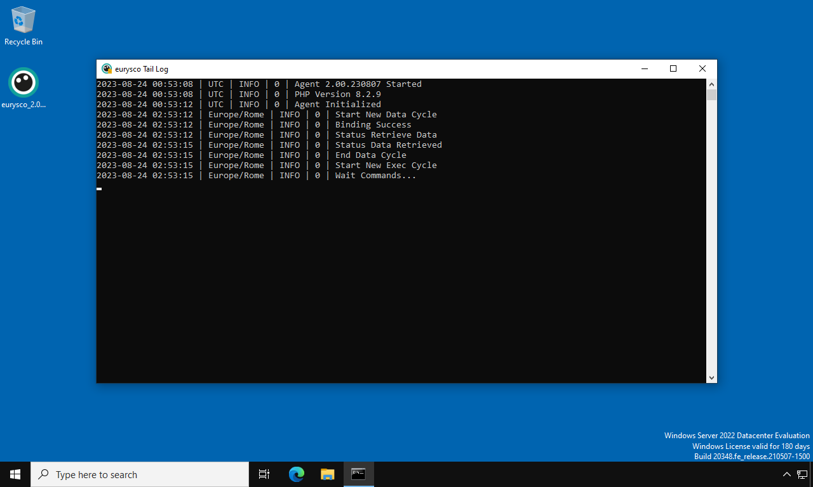The image size is (813, 487).
Task: Click the Tail Log vertical scrollbar thumb
Action: (x=711, y=95)
